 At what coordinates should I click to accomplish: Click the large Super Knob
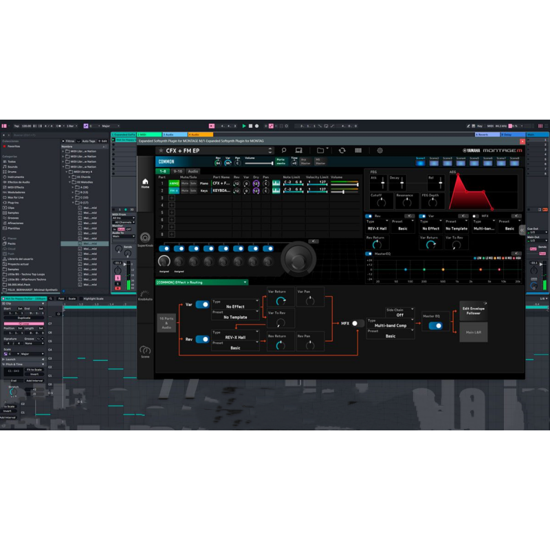(298, 260)
